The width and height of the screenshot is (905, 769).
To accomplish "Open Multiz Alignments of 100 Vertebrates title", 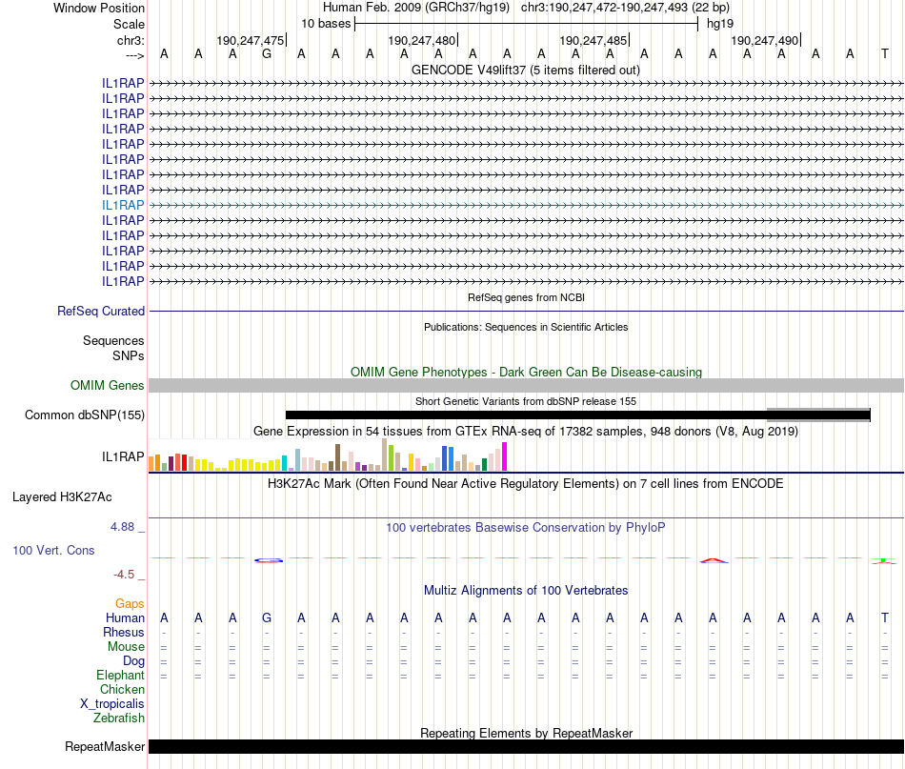I will [526, 591].
